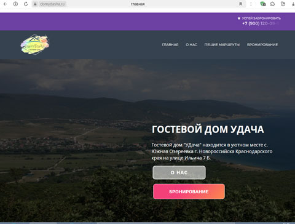This screenshot has height=224, width=295.
Task: Open the ГЛАВНАЯ menu item
Action: 170,45
